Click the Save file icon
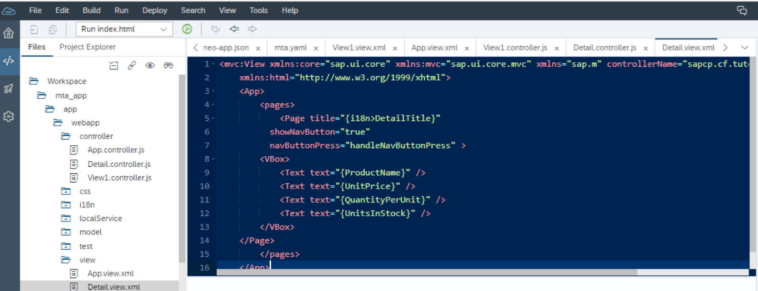Image resolution: width=758 pixels, height=291 pixels. [x=34, y=30]
